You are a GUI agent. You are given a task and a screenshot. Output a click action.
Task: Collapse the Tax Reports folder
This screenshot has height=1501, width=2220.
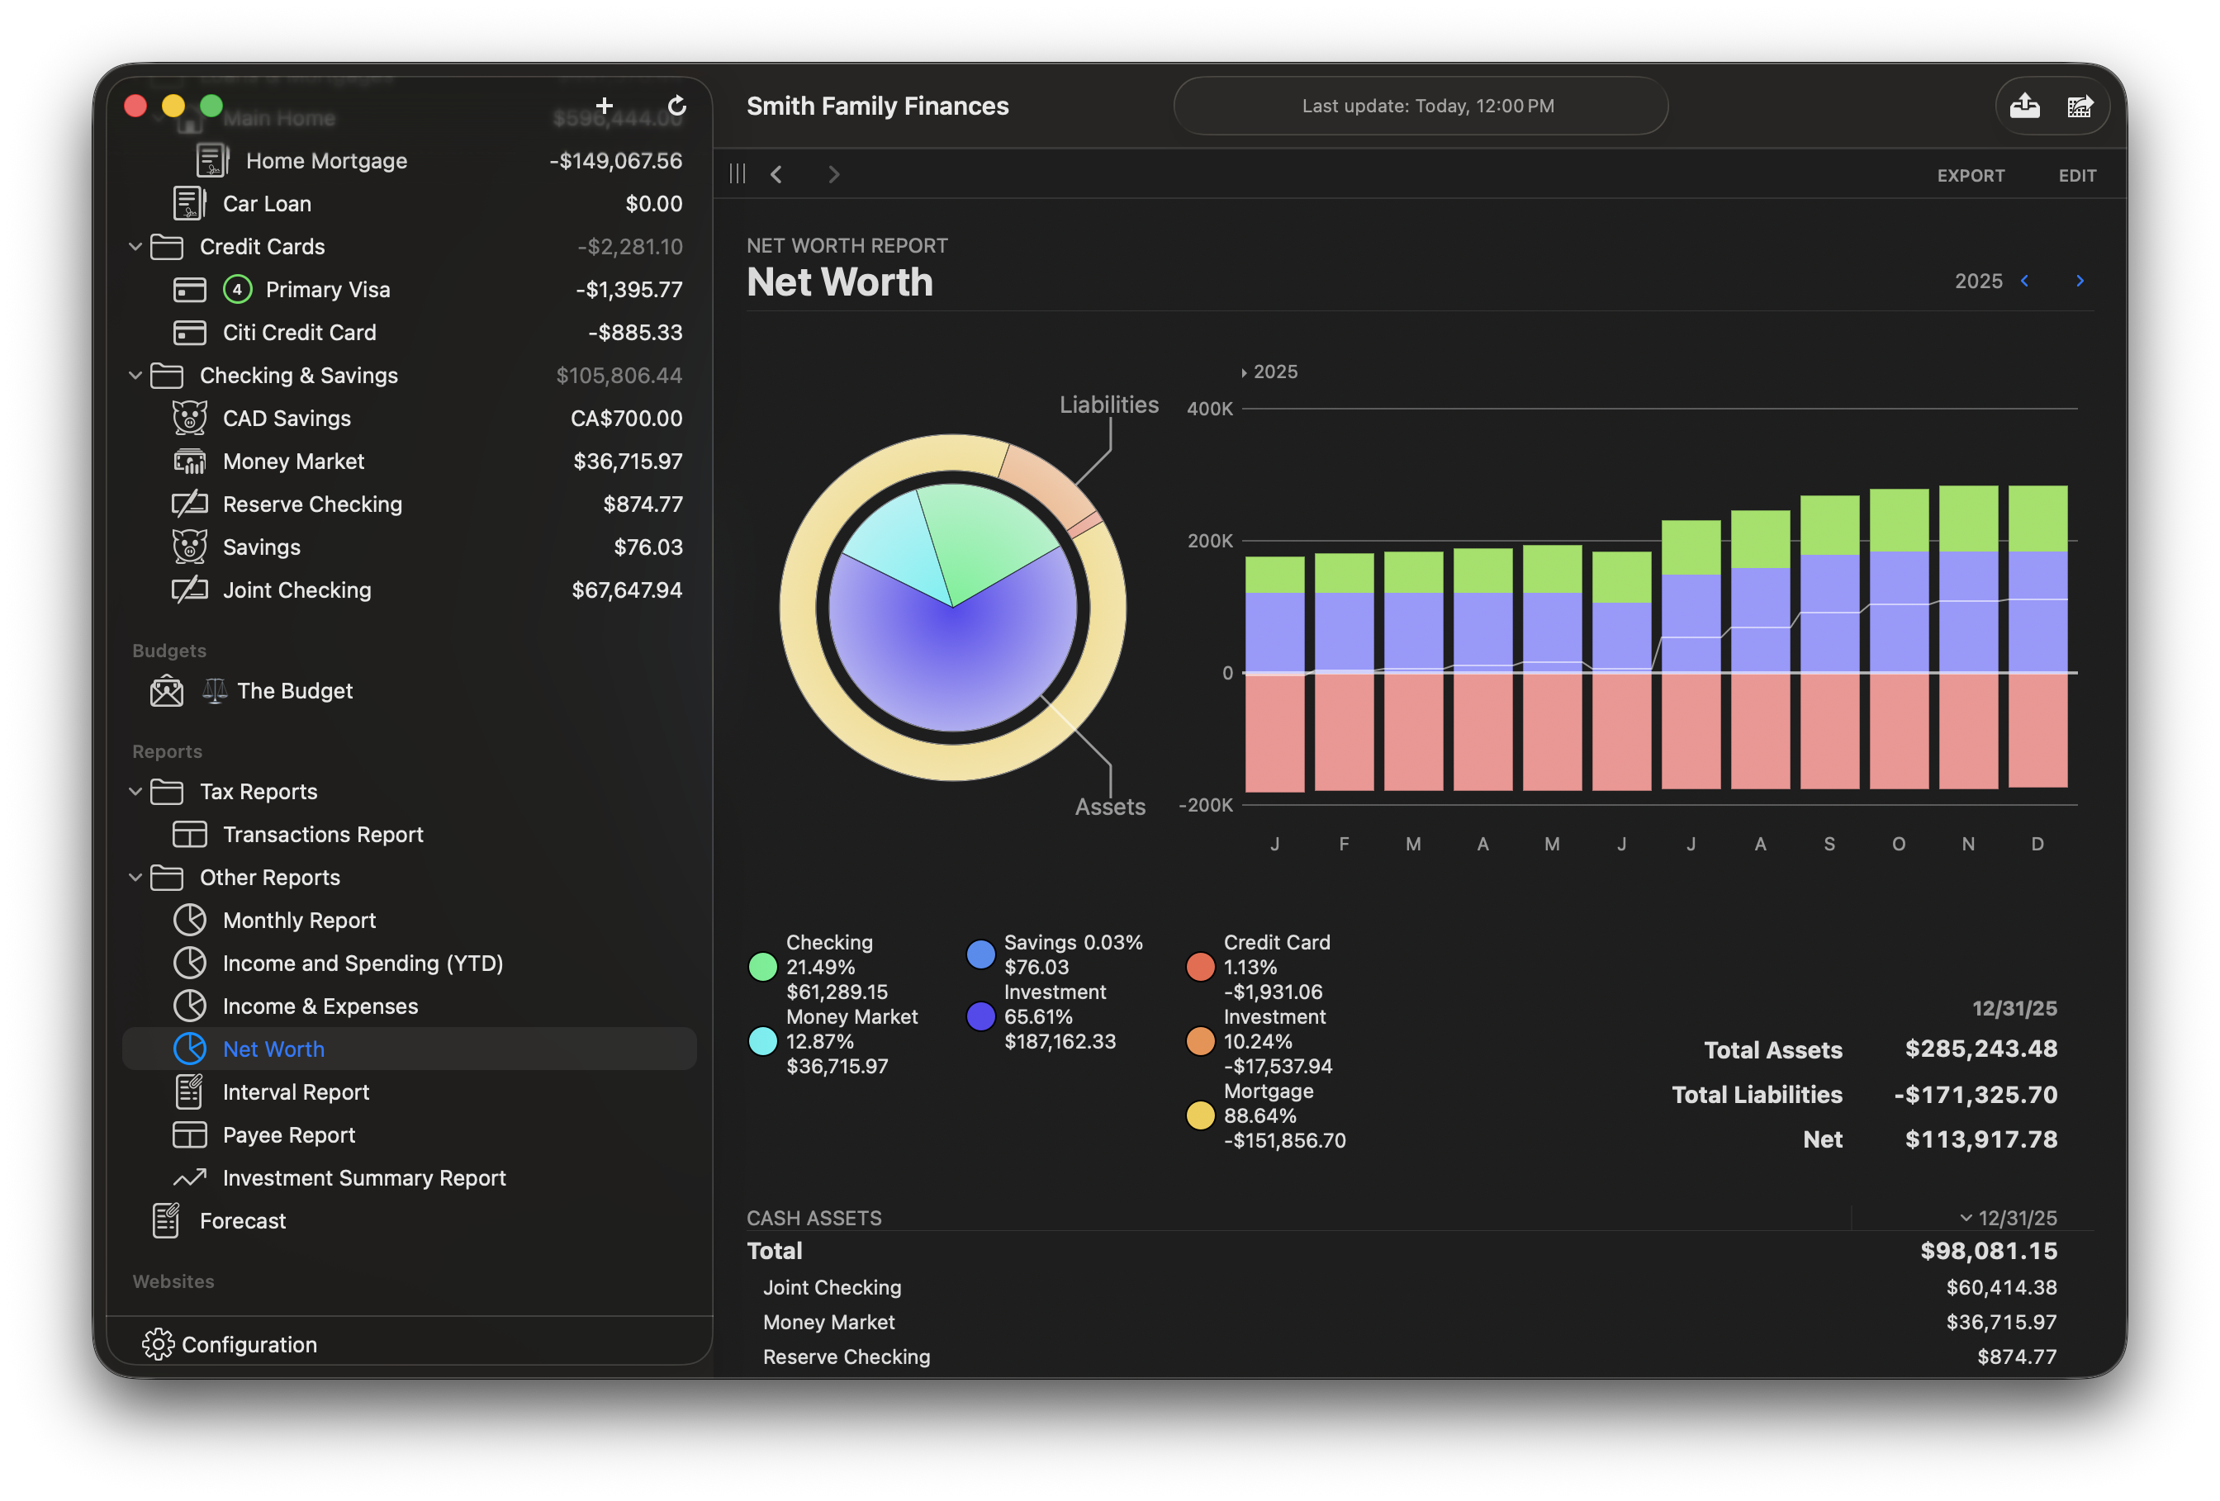click(x=135, y=792)
